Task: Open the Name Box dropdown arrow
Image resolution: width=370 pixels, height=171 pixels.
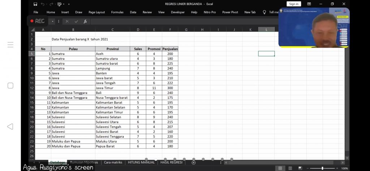Action: tap(53, 22)
